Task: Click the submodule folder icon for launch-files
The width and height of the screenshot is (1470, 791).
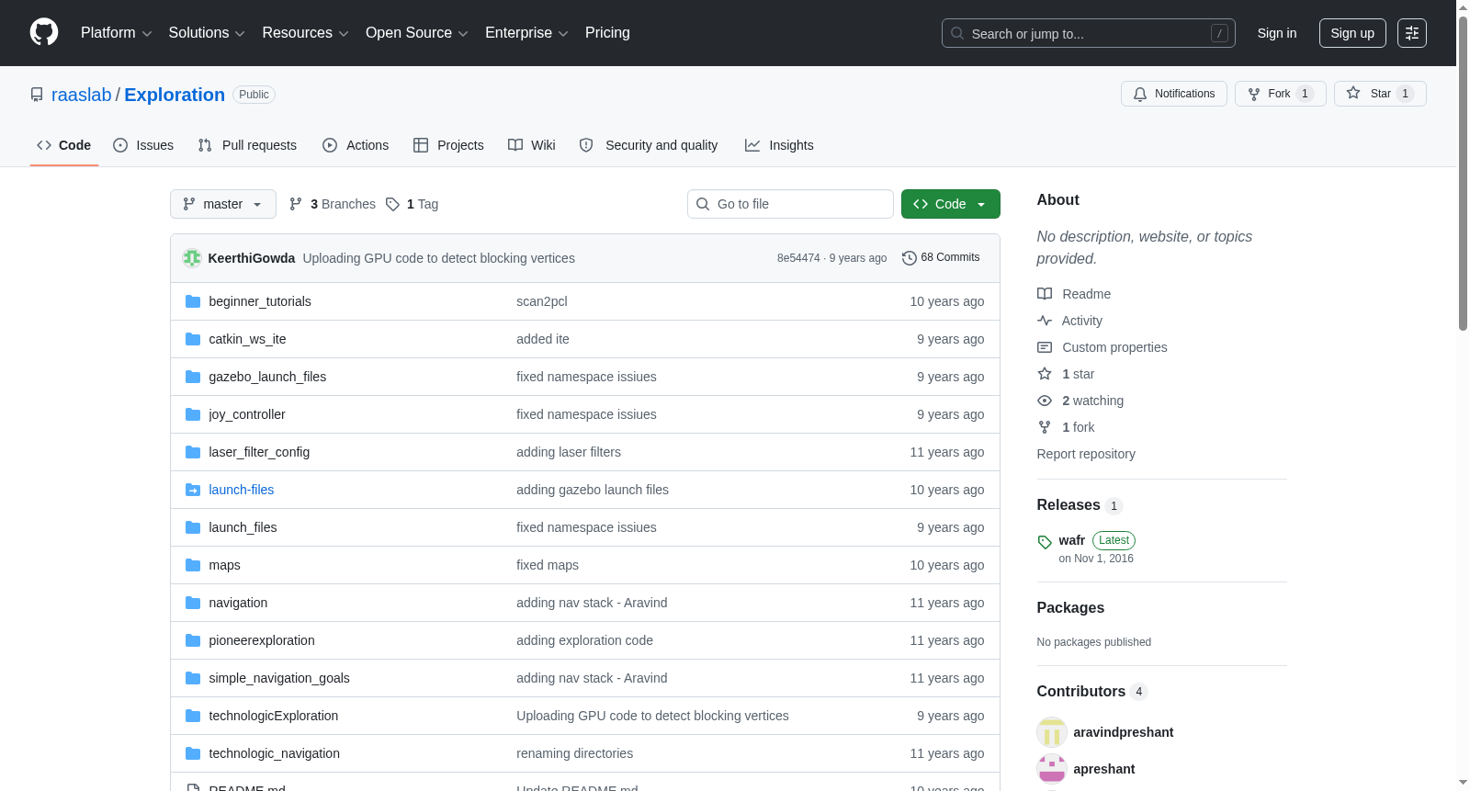Action: point(193,490)
